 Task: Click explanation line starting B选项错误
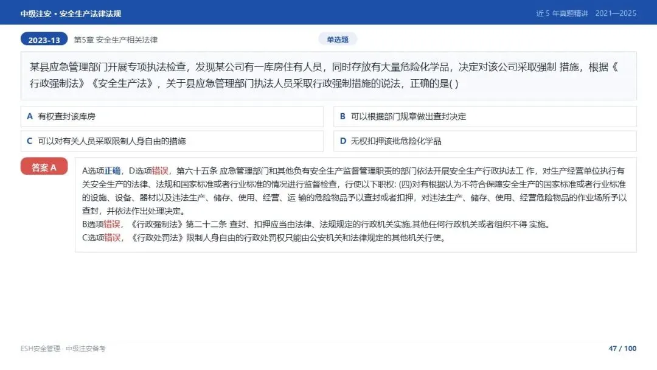coord(316,224)
